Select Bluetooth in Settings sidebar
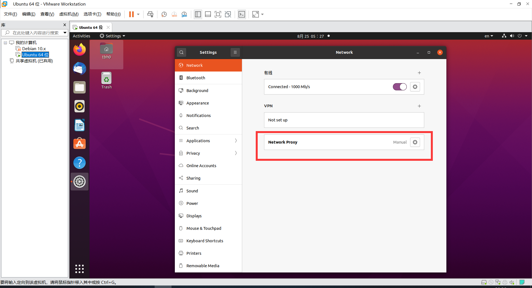Image resolution: width=532 pixels, height=288 pixels. pos(208,78)
